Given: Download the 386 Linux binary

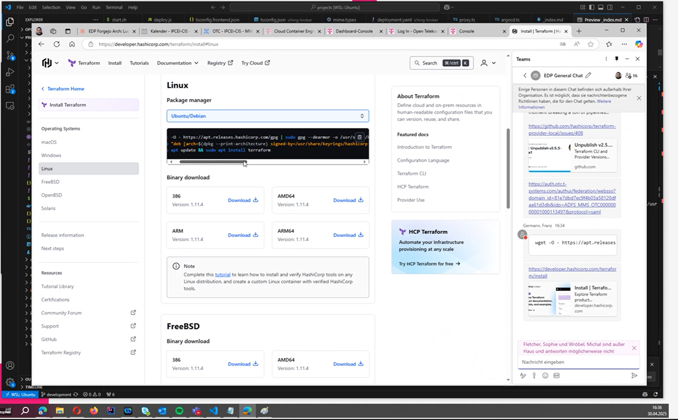Looking at the screenshot, I should click(243, 200).
